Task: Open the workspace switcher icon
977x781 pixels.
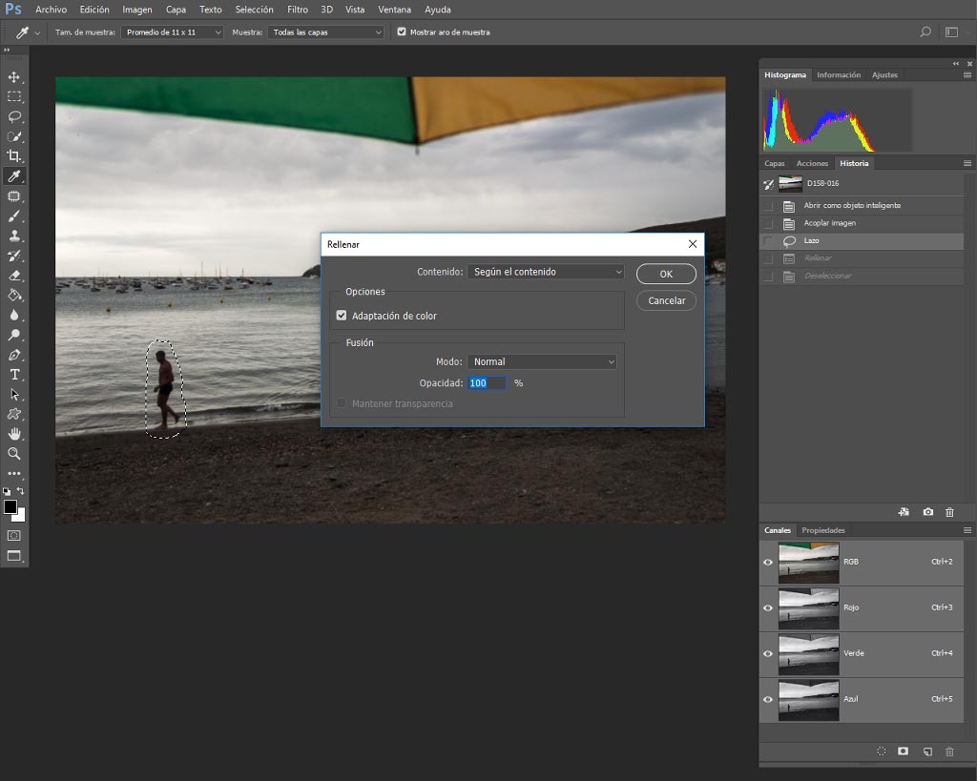Action: click(x=951, y=31)
